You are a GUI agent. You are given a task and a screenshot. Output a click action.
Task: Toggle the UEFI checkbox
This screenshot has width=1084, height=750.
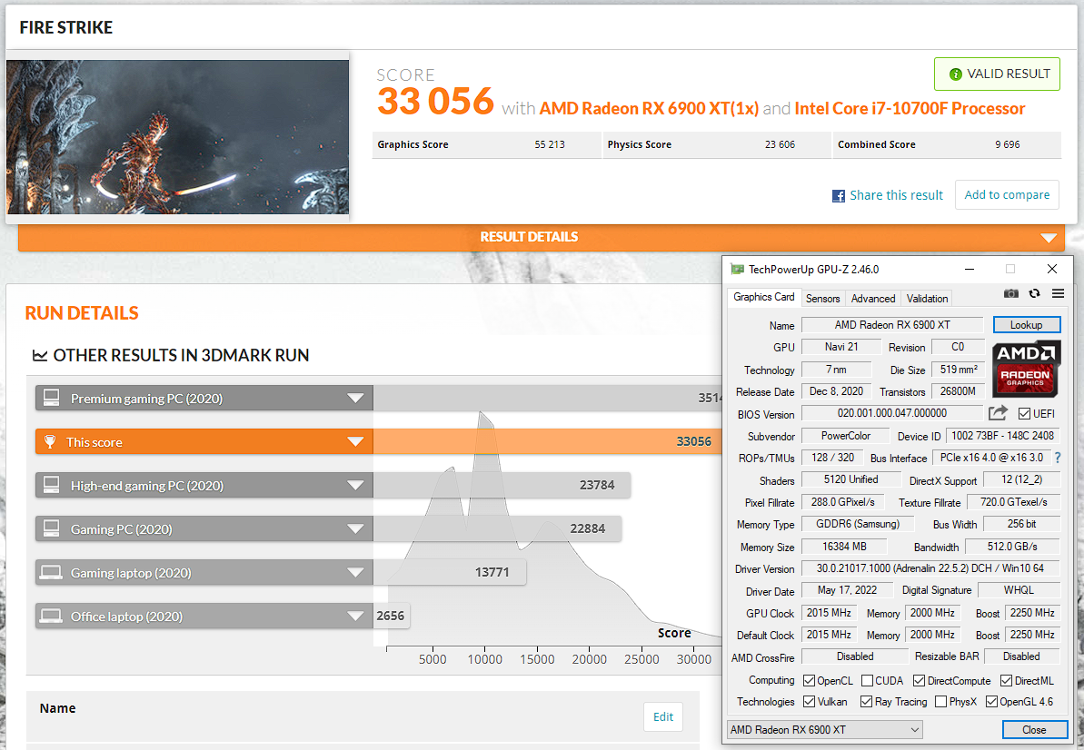(x=1024, y=414)
